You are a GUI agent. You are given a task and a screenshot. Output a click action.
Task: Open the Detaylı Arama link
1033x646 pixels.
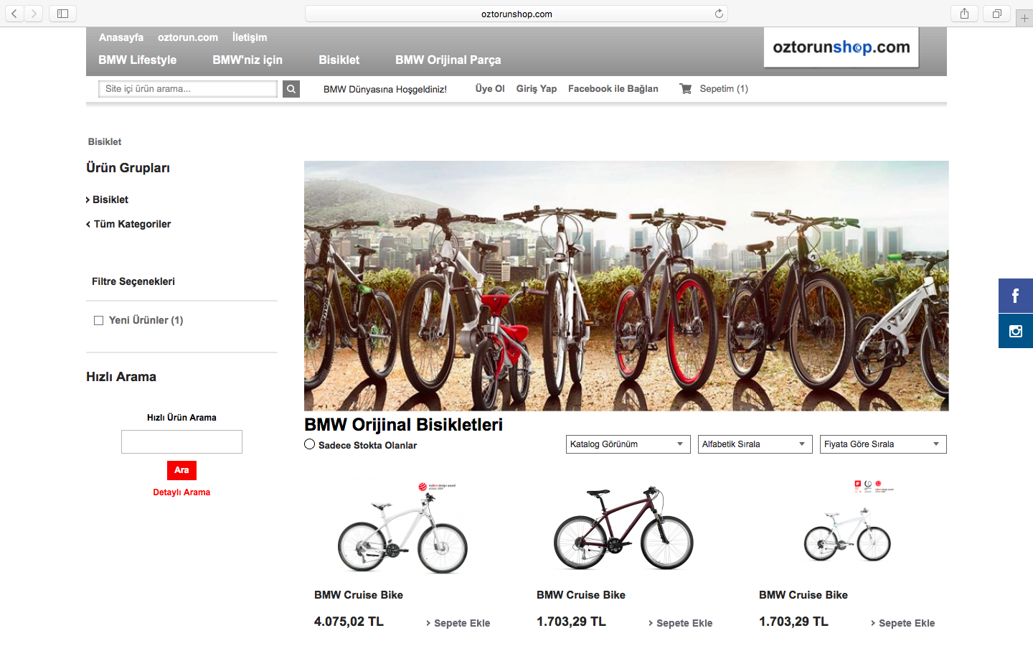coord(181,492)
